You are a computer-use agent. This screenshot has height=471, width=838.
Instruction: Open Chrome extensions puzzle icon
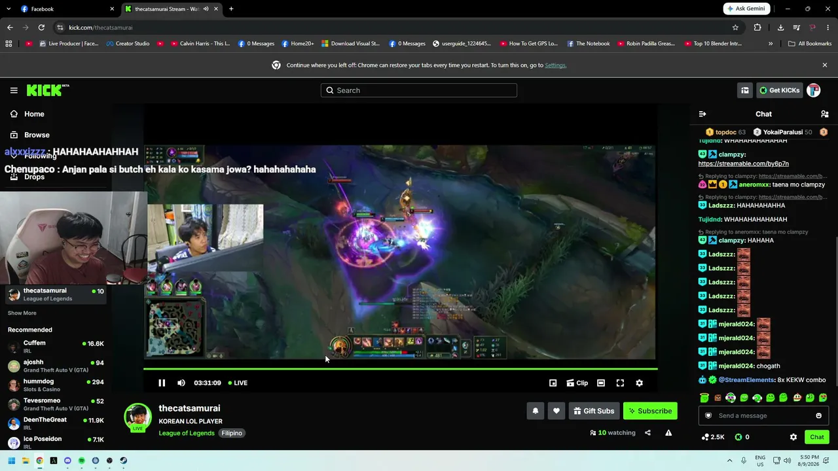click(x=757, y=27)
